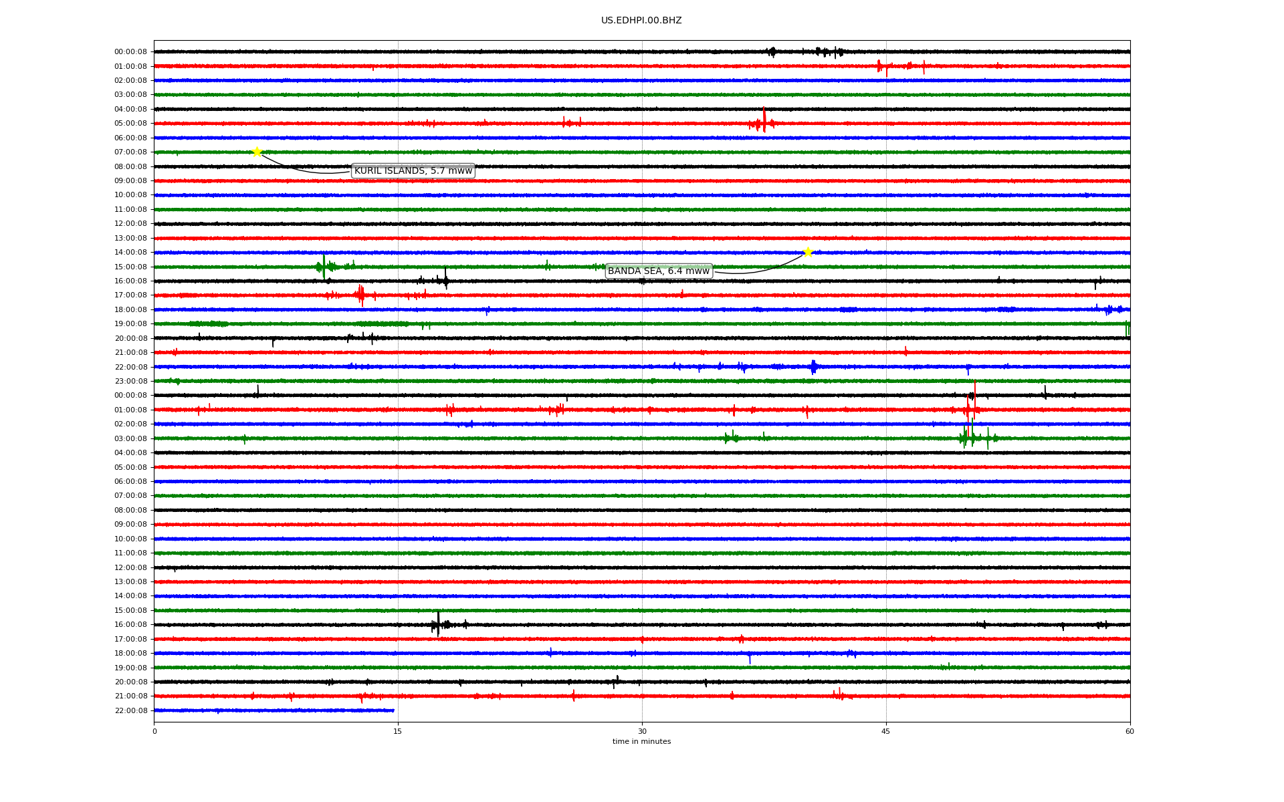Click the KURIL ISLANDS, 5.7 mww label
Viewport: 1284px width, 802px height.
pos(413,171)
